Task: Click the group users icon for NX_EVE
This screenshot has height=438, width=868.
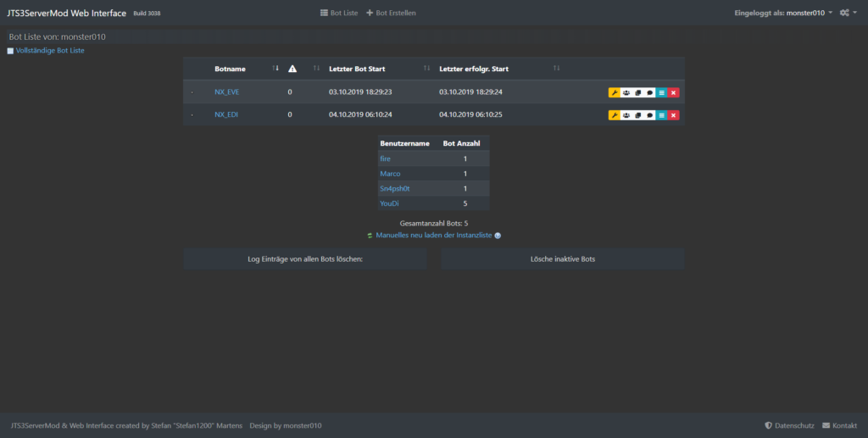Action: point(626,92)
